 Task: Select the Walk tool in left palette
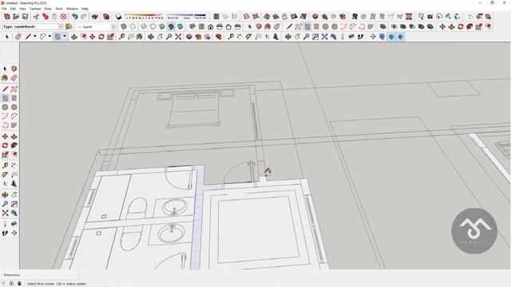tap(5, 234)
